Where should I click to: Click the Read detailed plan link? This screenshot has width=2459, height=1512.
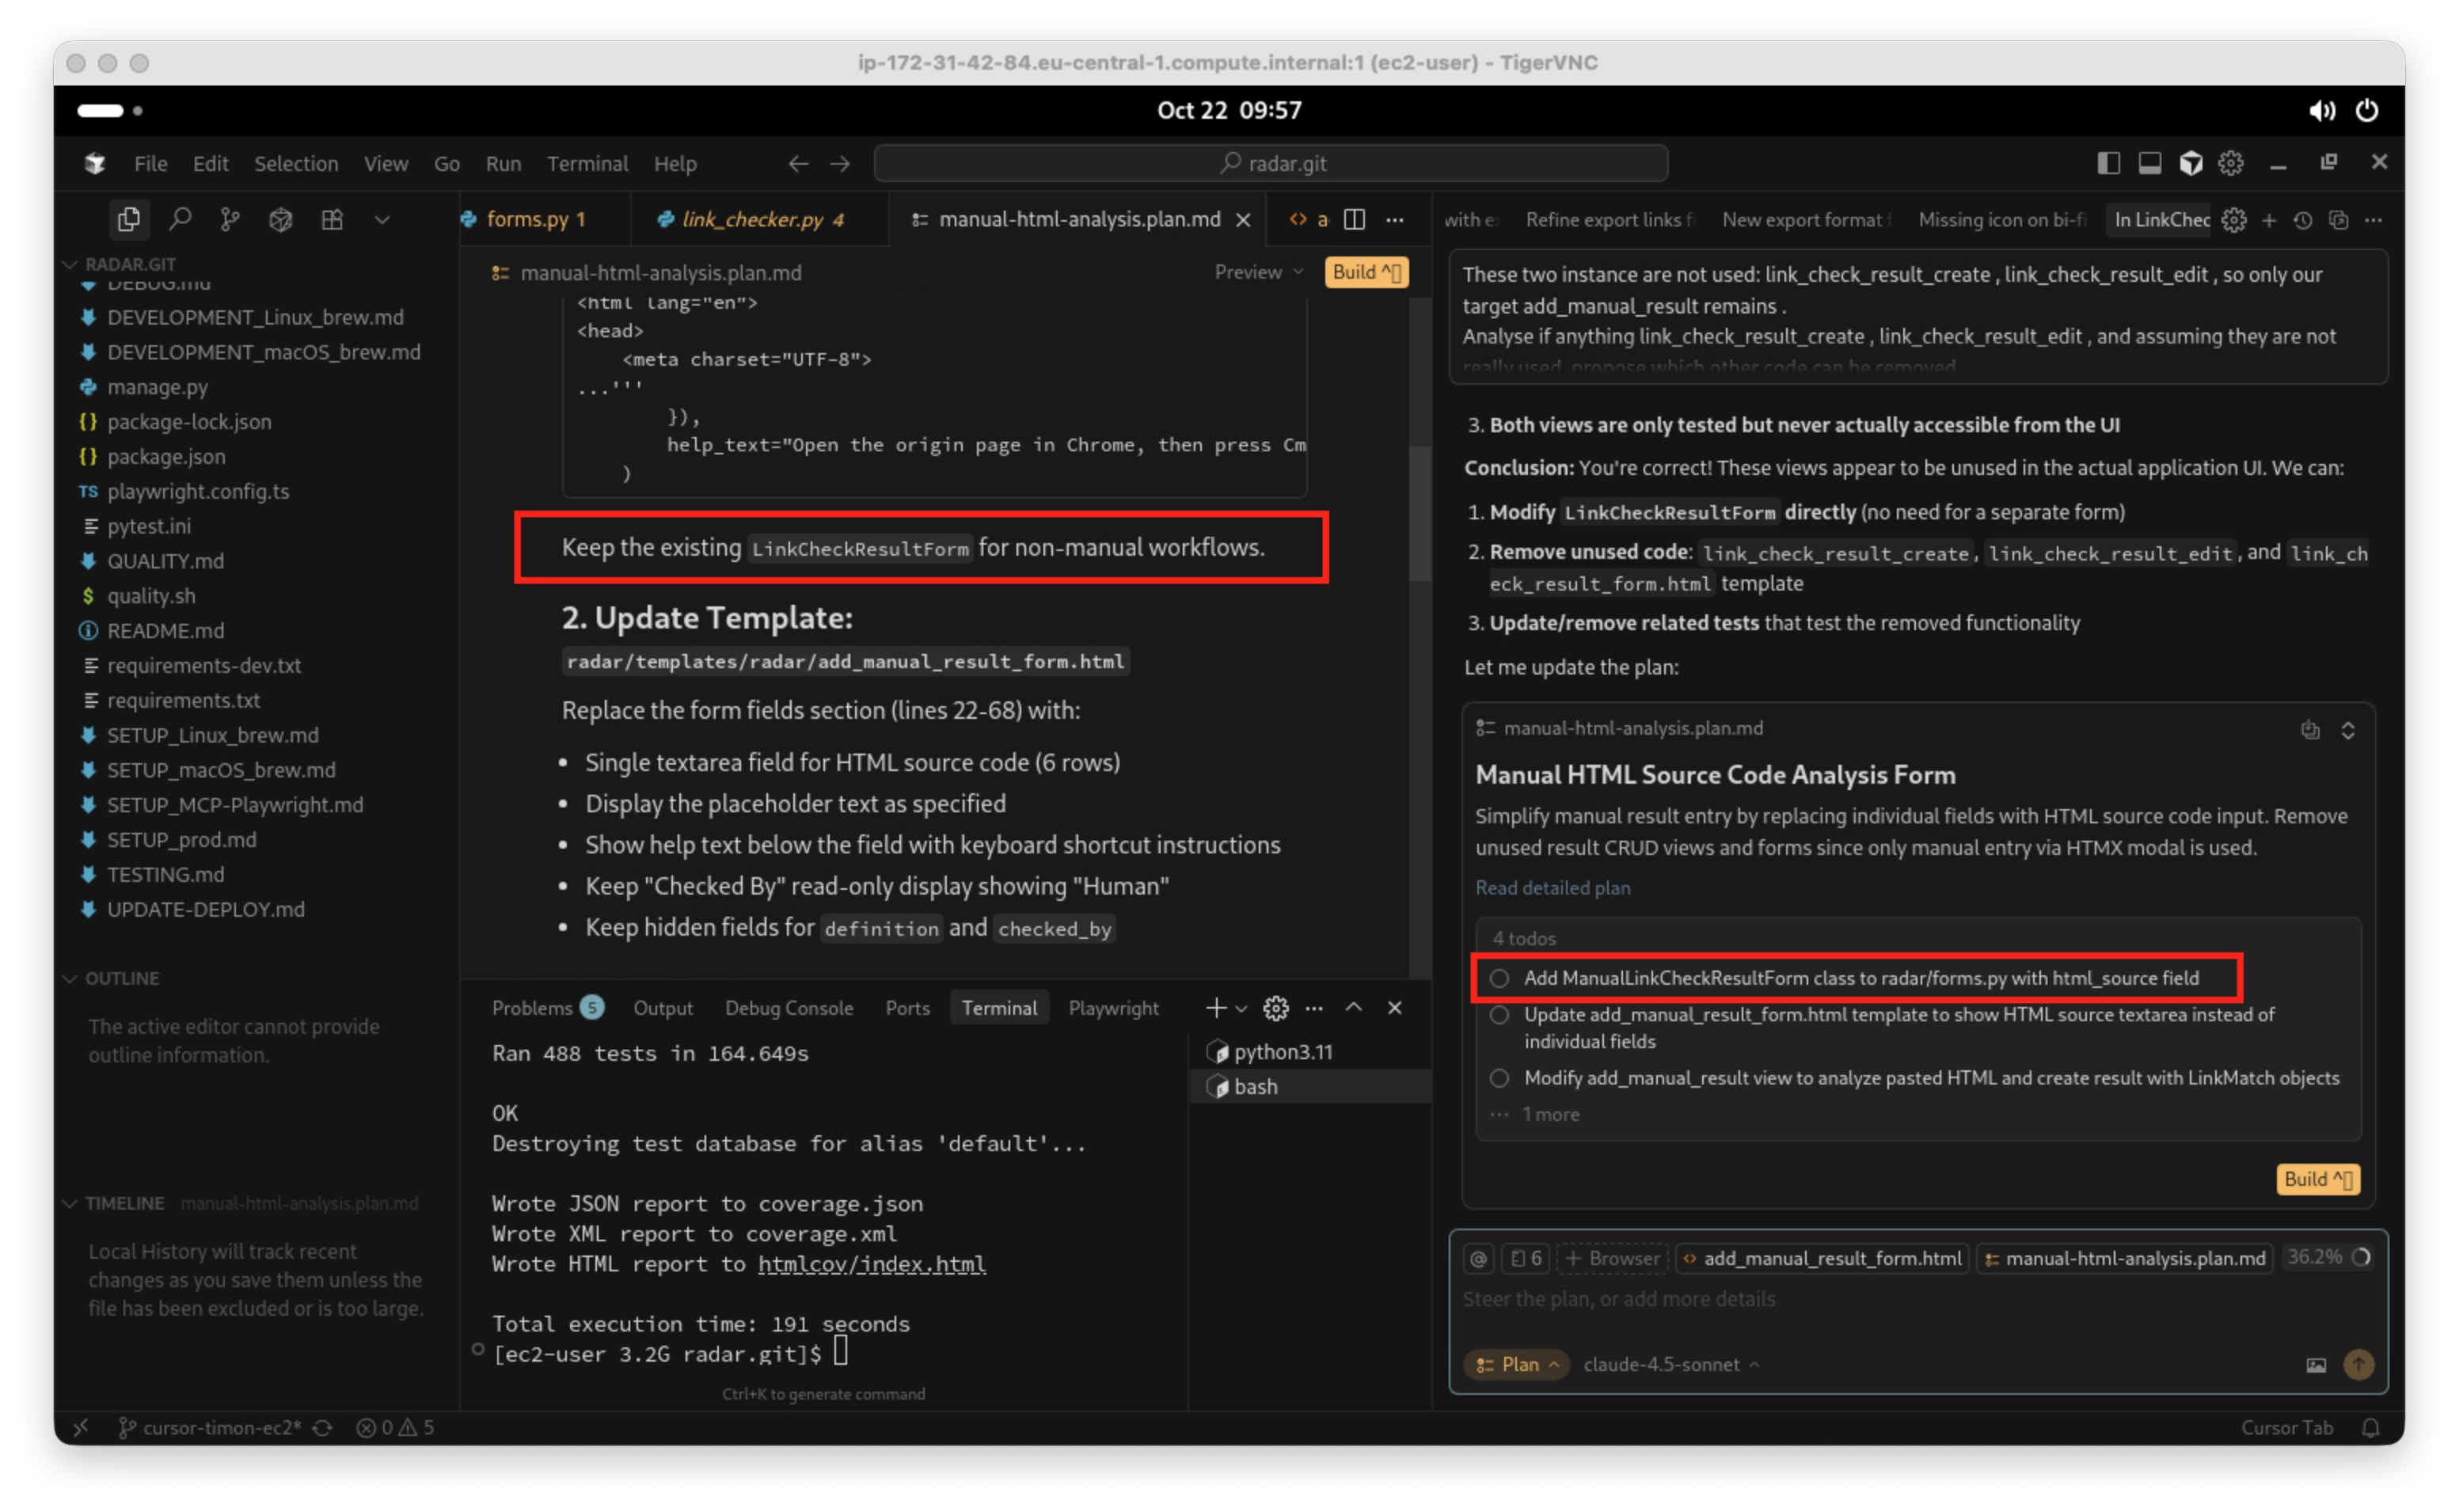click(x=1552, y=887)
